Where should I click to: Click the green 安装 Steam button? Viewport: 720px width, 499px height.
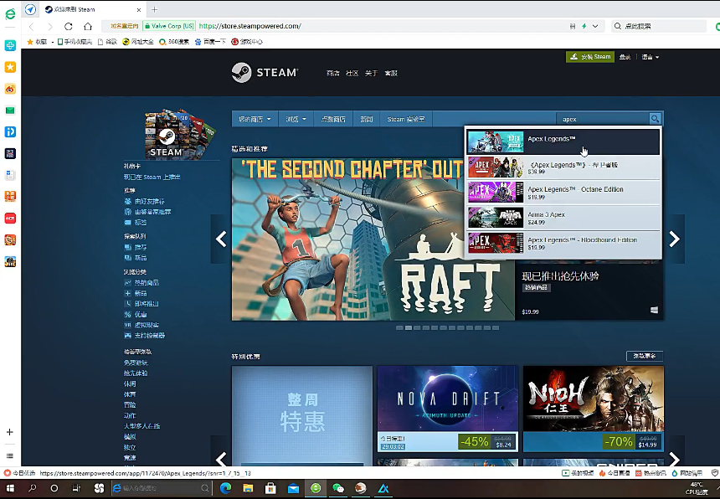coord(590,57)
